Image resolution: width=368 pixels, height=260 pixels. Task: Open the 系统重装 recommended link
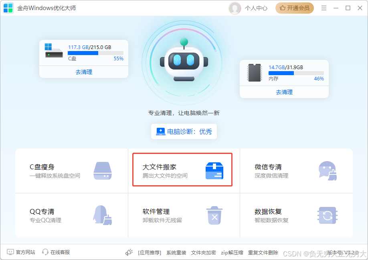176,253
